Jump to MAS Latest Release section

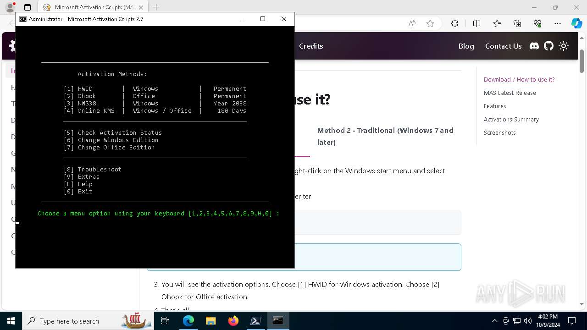(509, 93)
